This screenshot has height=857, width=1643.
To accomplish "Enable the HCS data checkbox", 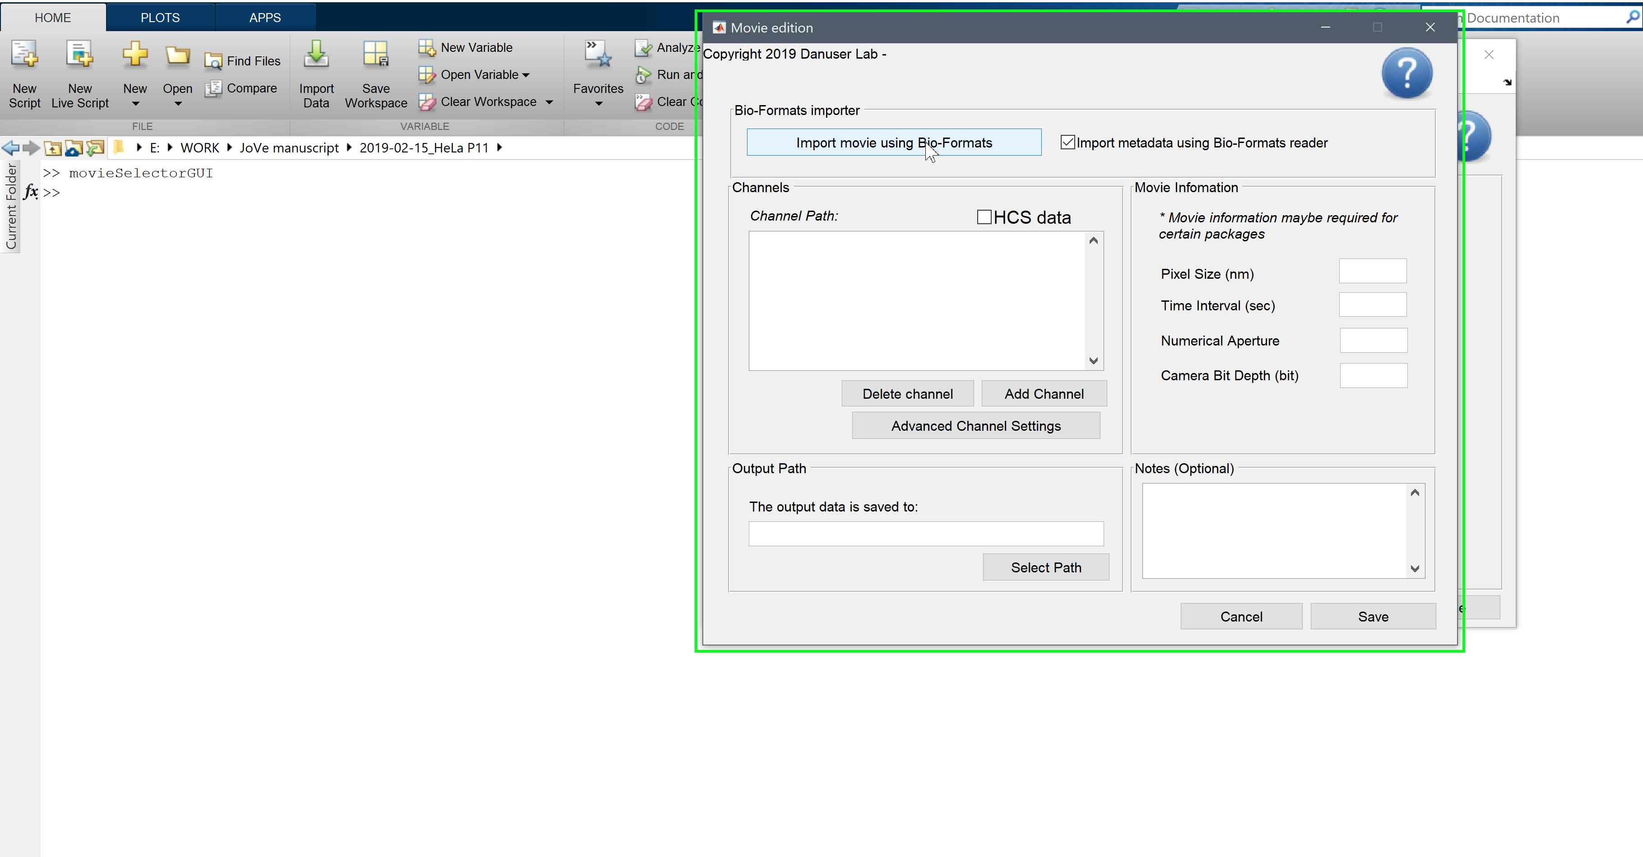I will (984, 217).
